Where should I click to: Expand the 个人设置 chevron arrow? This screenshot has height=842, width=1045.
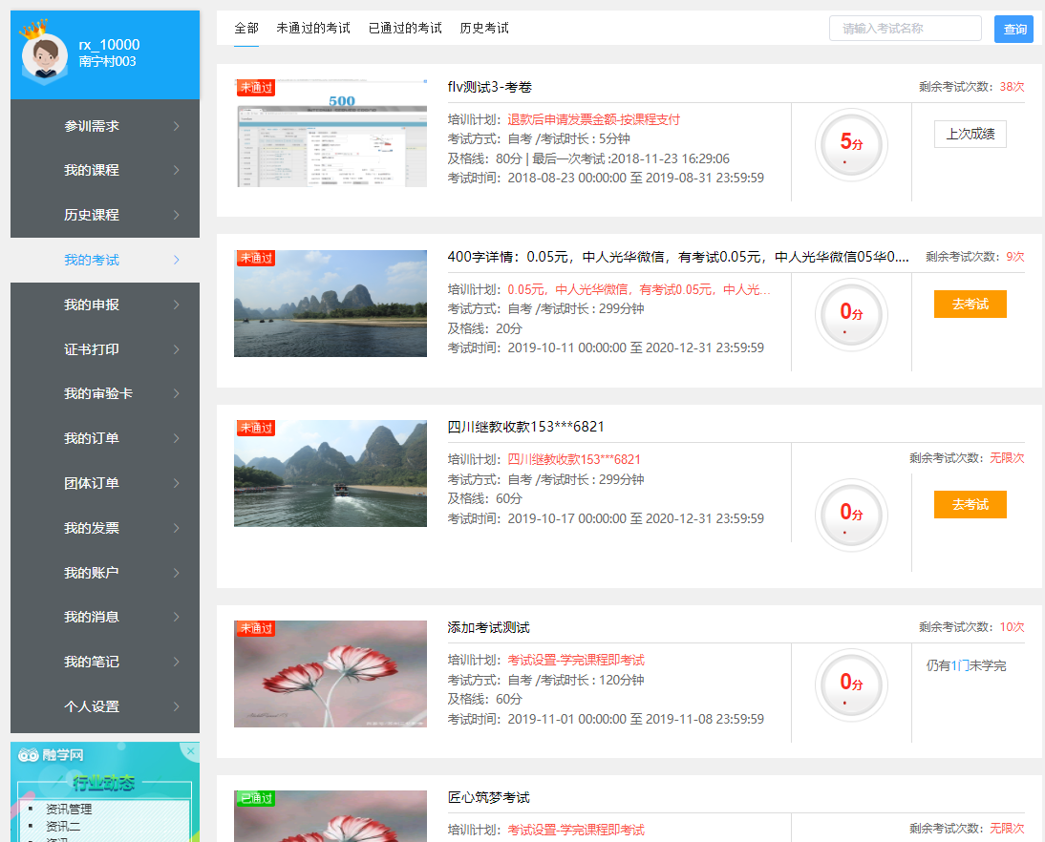pos(177,706)
